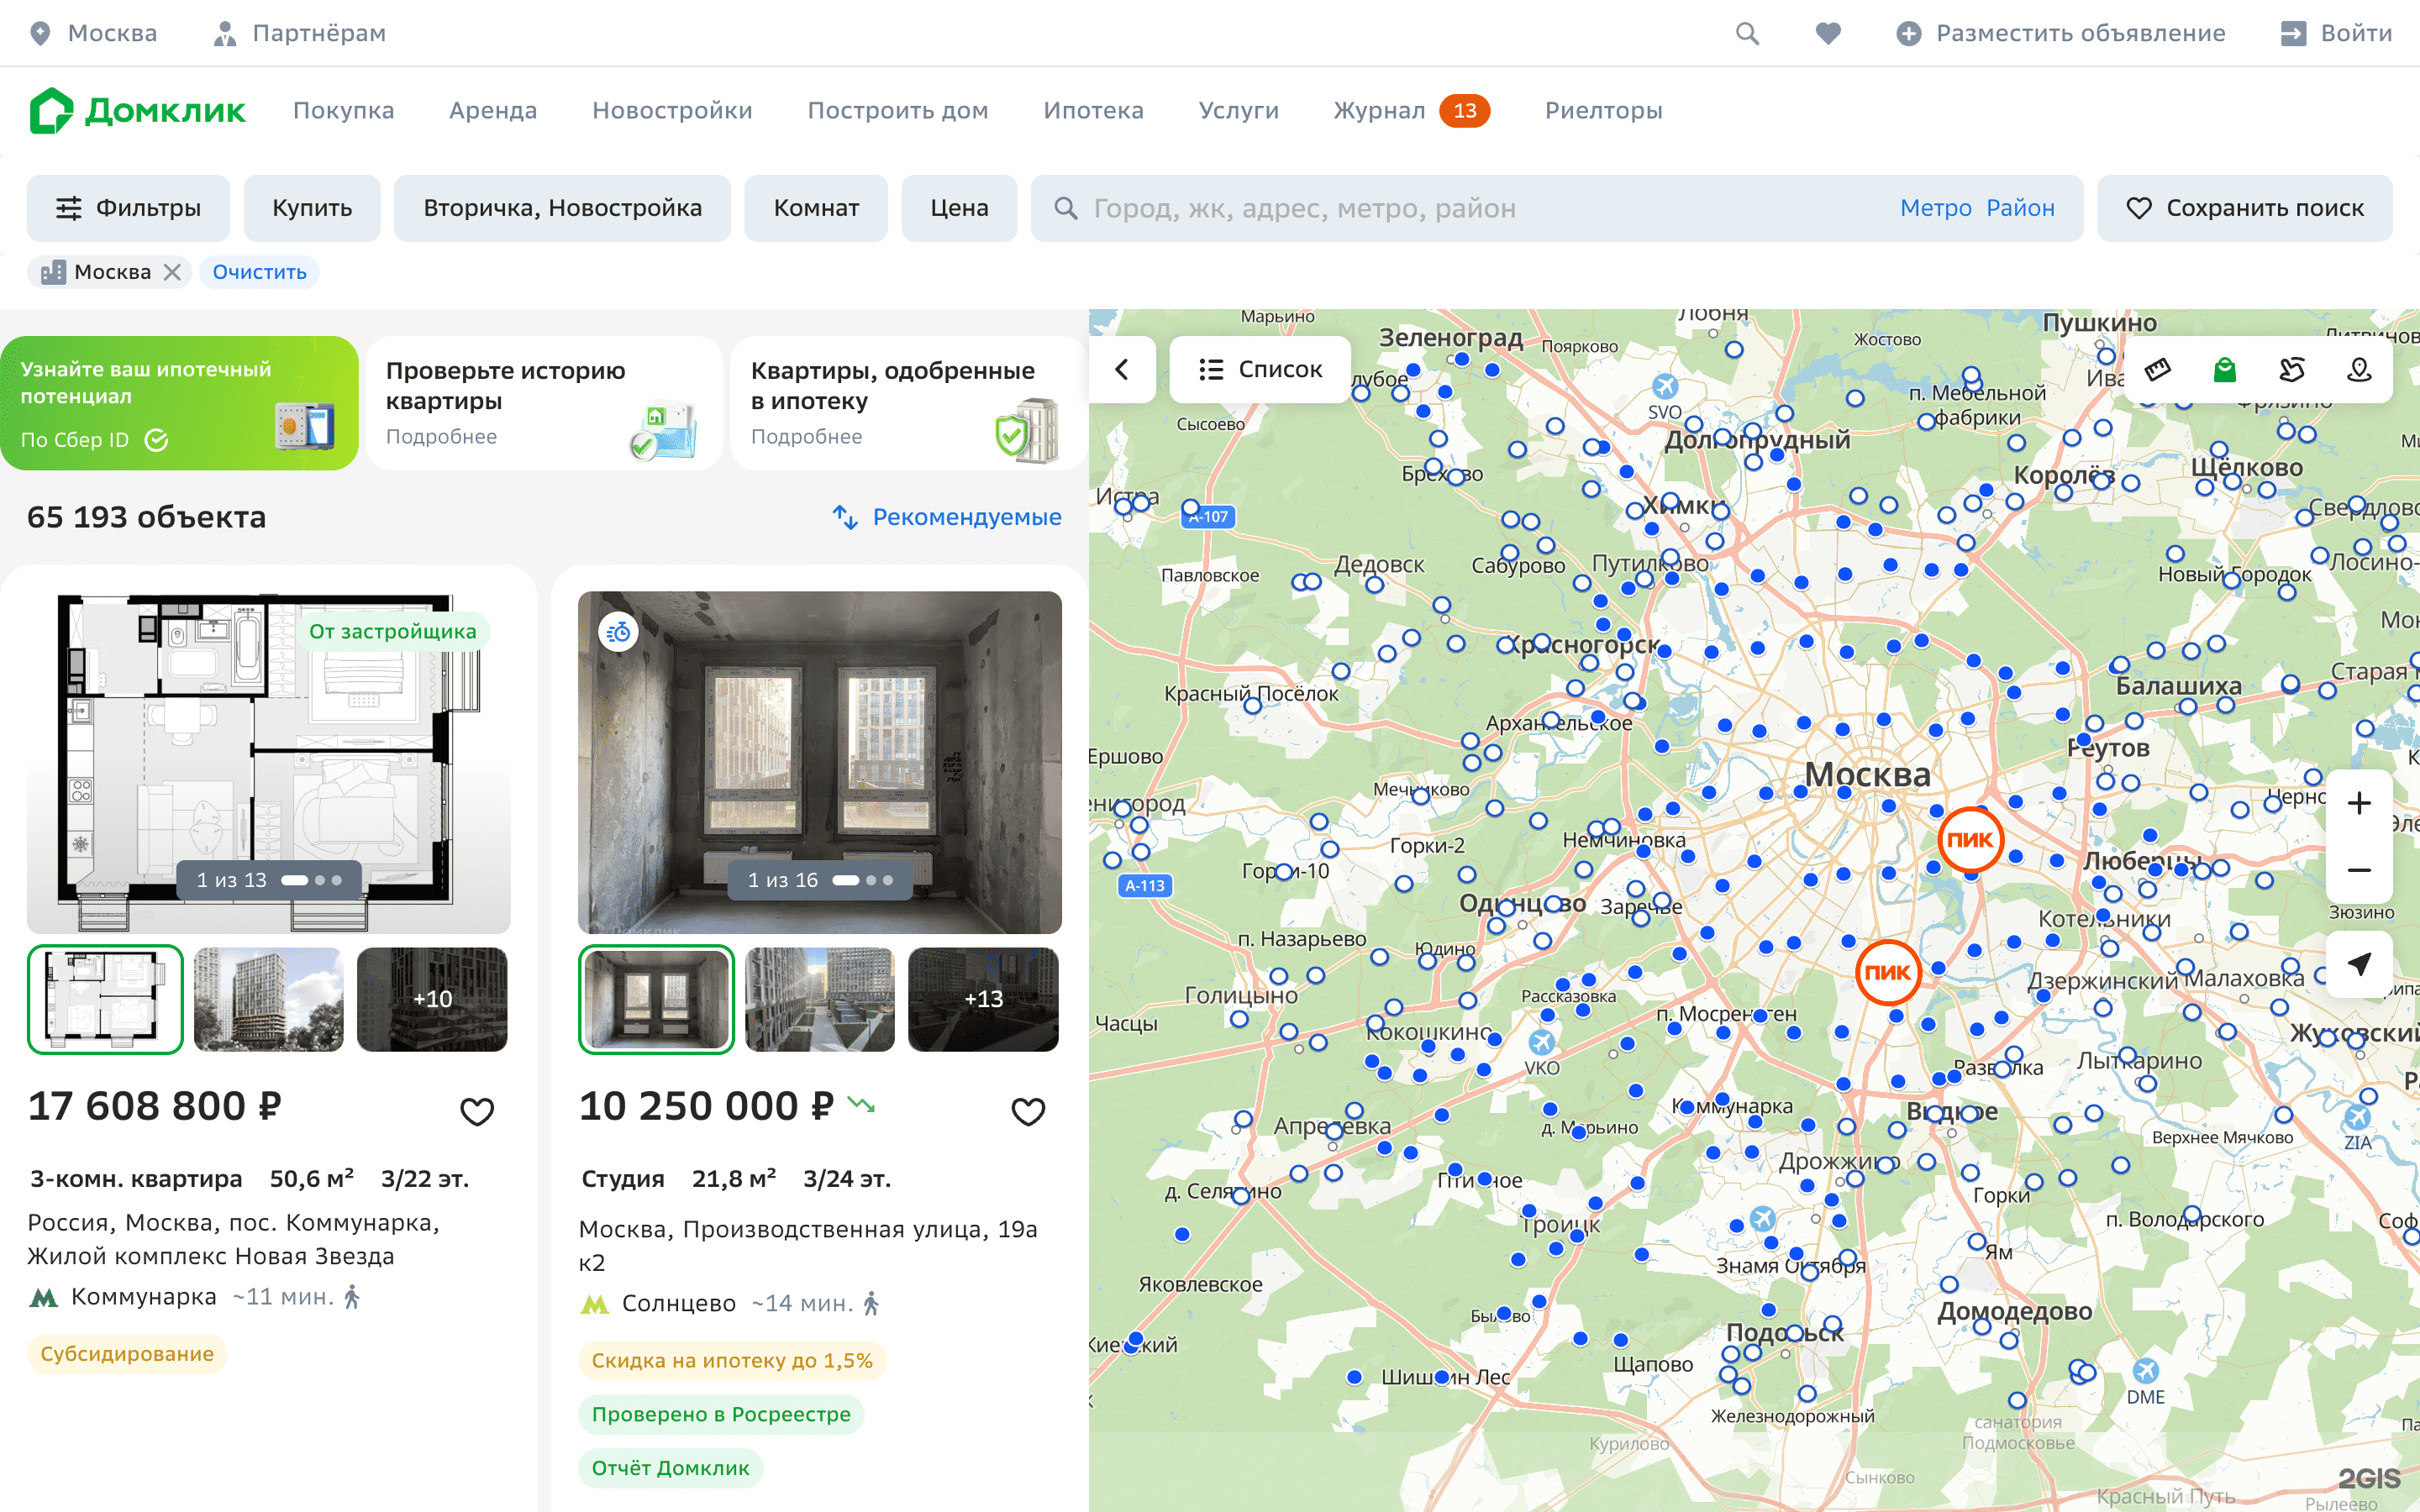Click Сохранить поиск button

coord(2244,208)
